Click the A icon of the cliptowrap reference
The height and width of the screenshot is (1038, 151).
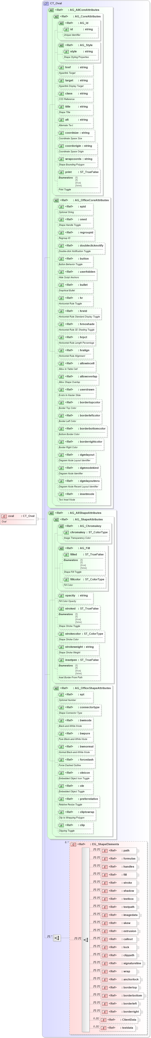[61, 812]
